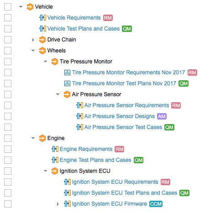The image size is (210, 213).
Task: Click the Drive Chain orange component icon
Action: [x=42, y=40]
